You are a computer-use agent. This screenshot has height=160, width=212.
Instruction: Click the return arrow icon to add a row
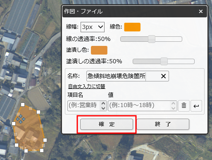(196, 106)
